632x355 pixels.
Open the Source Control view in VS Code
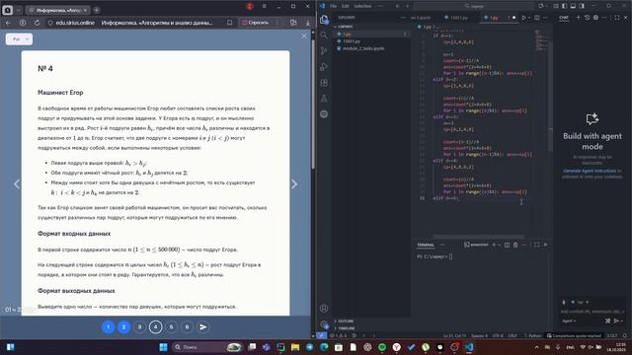tap(324, 51)
